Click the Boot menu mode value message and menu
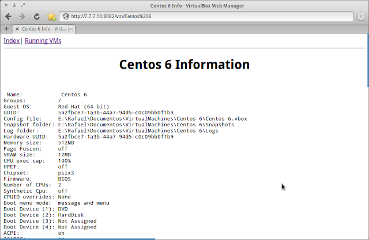The width and height of the screenshot is (369, 240). 84,203
